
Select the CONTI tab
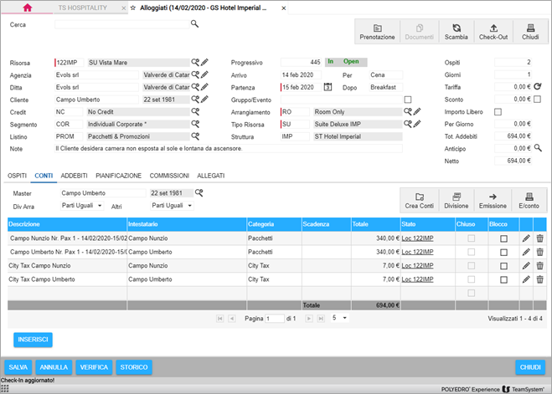click(x=44, y=176)
